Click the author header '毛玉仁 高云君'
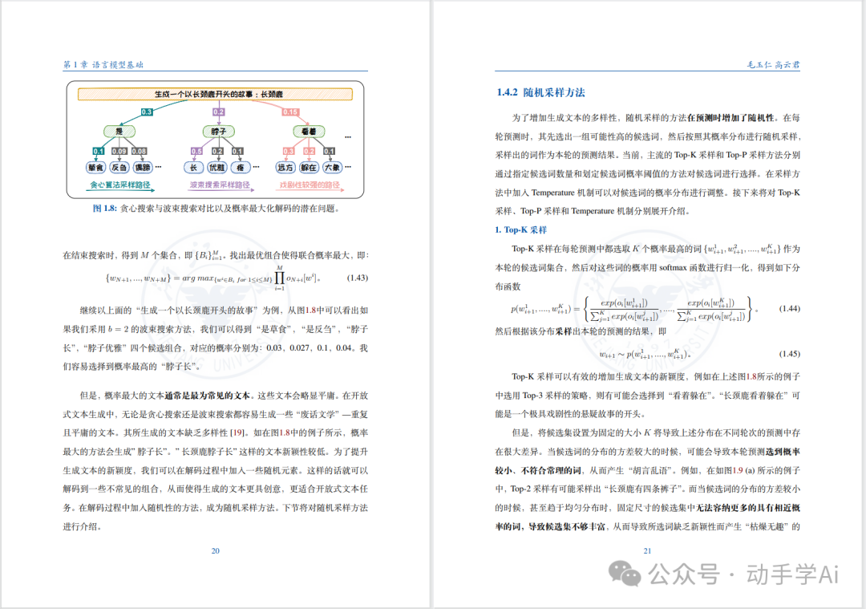The width and height of the screenshot is (866, 609). (x=773, y=65)
